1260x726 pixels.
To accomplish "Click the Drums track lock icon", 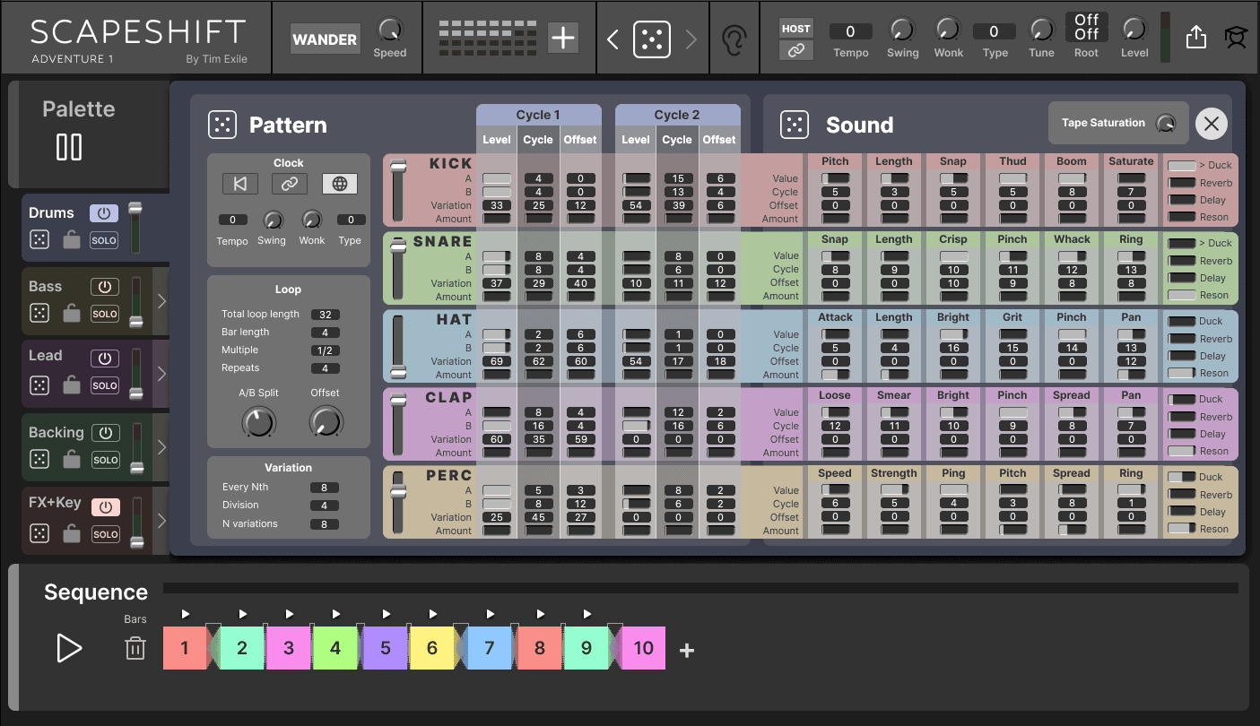I will click(72, 239).
